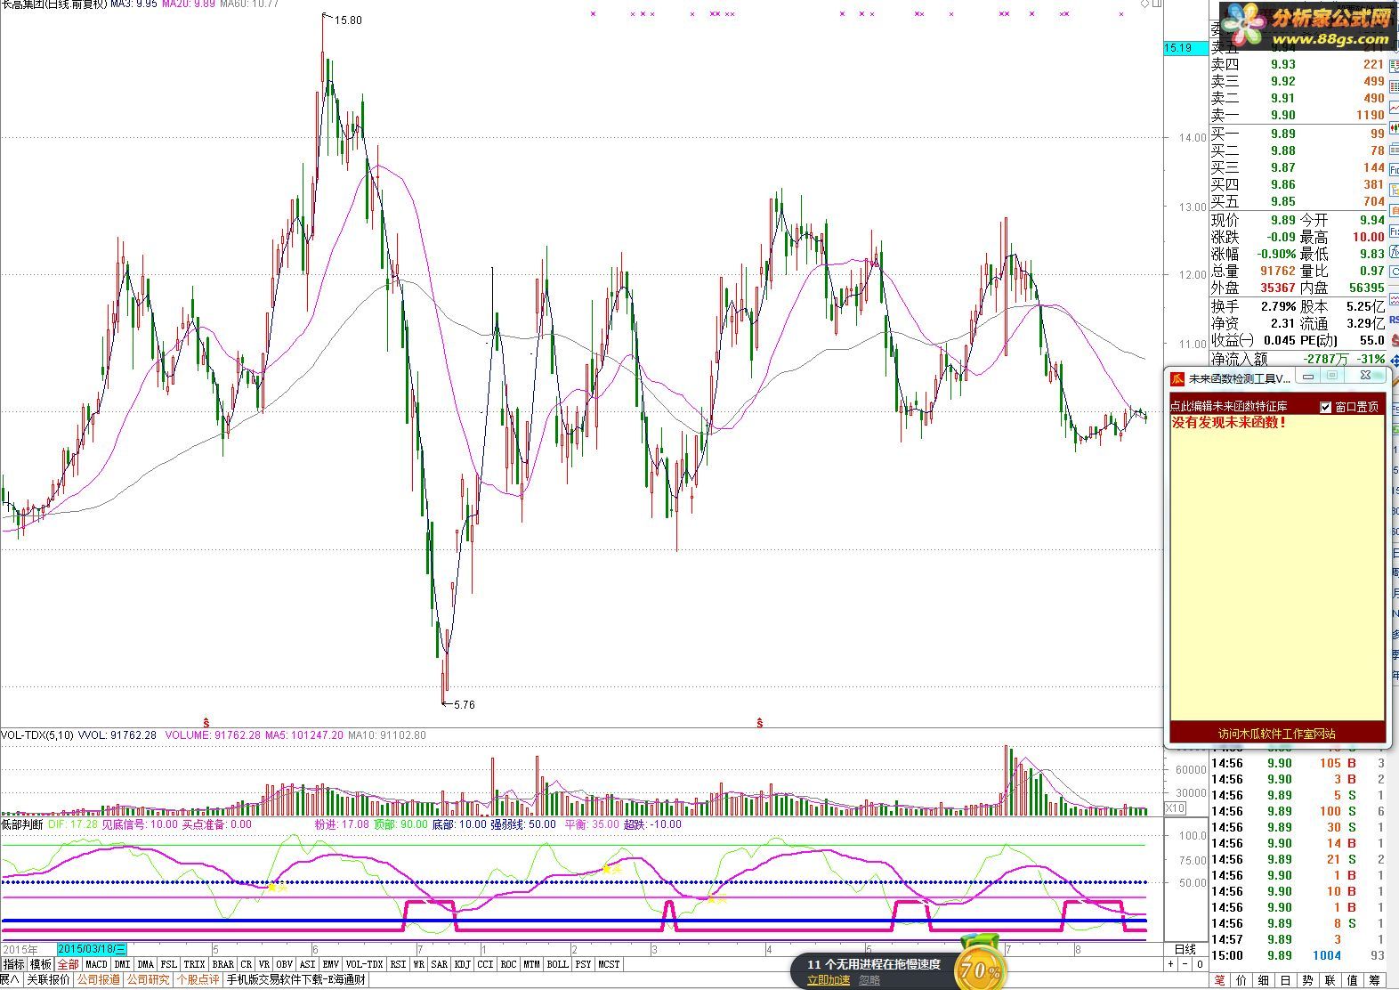Select the BRAR indicator tab
The height and width of the screenshot is (990, 1399).
click(223, 964)
